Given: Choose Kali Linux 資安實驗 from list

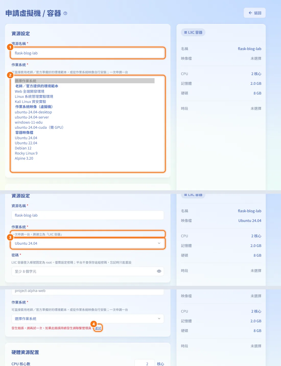Looking at the screenshot, I should click(30, 102).
